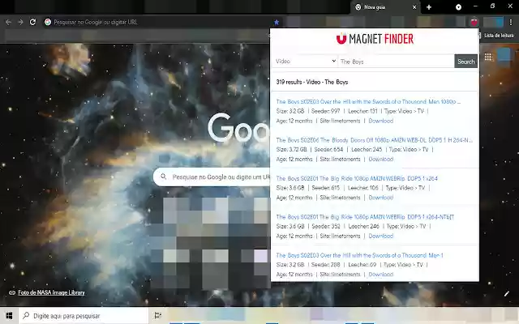Screen dimensions: 519x324
Task: Download the torrent with 352 seeders
Action: [x=380, y=236]
